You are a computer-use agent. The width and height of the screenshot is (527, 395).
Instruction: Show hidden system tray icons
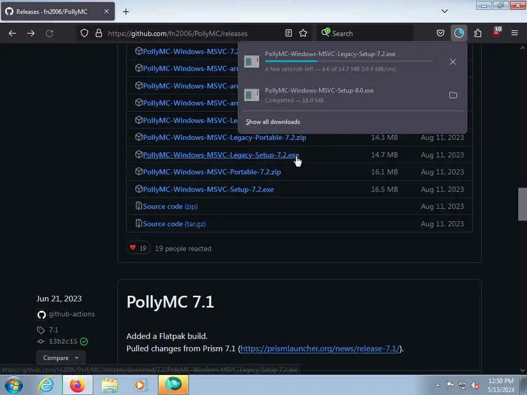click(437, 385)
